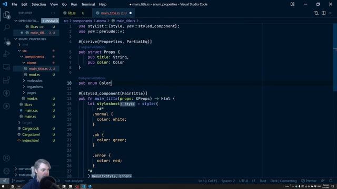Change the Rust language mode
This screenshot has width=337, height=189.
[263, 181]
